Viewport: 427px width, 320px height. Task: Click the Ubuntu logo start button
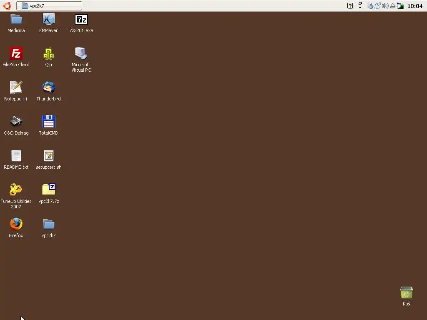[x=7, y=6]
